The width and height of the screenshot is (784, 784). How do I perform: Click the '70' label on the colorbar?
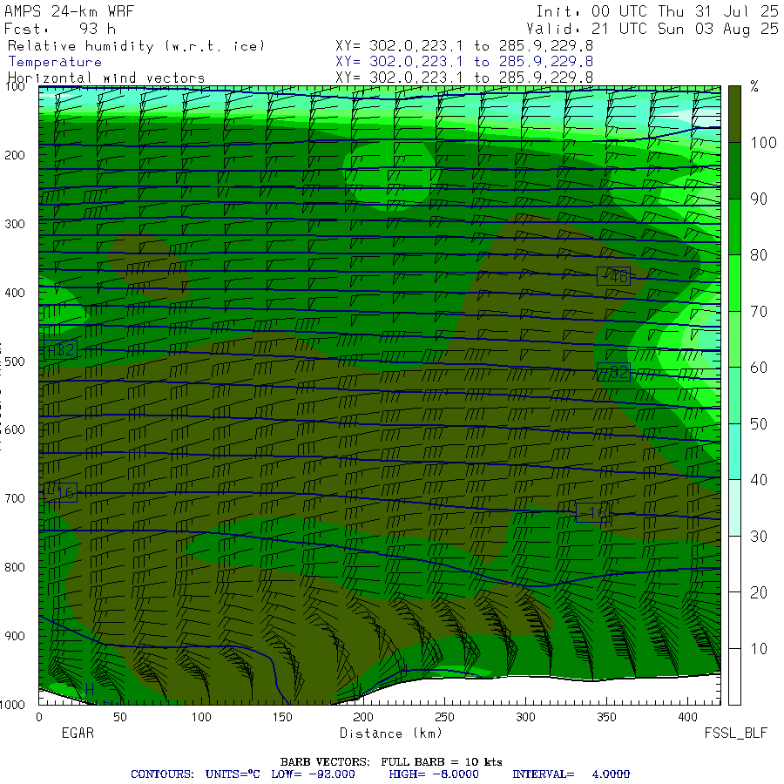pyautogui.click(x=759, y=312)
